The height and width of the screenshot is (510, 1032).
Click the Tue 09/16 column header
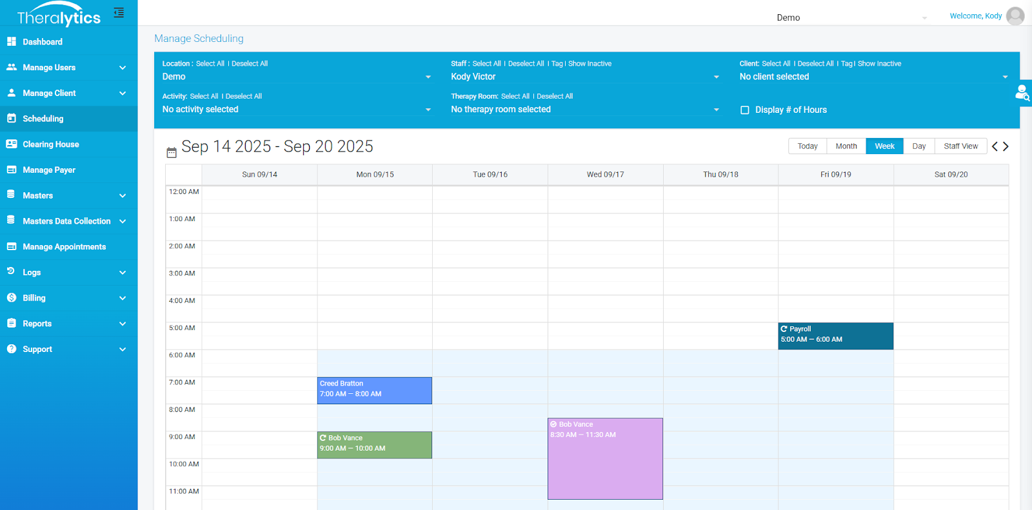(490, 175)
